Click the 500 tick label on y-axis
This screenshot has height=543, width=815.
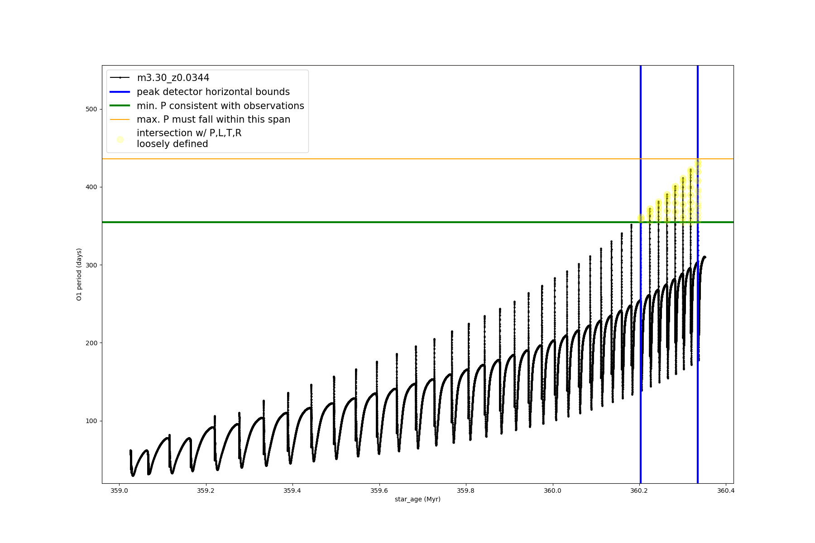(91, 109)
